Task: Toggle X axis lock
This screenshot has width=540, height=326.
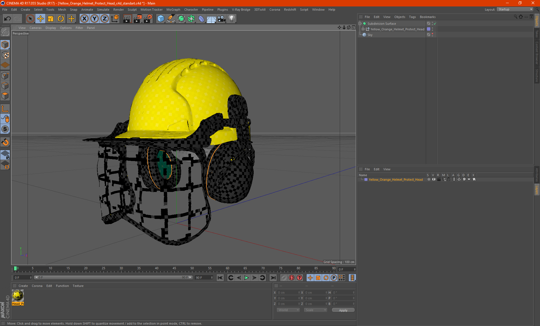Action: click(84, 19)
